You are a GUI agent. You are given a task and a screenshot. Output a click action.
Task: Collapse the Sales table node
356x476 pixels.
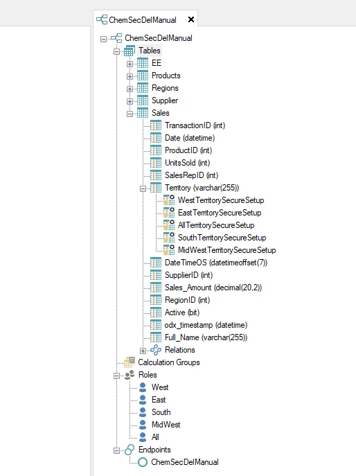(130, 114)
